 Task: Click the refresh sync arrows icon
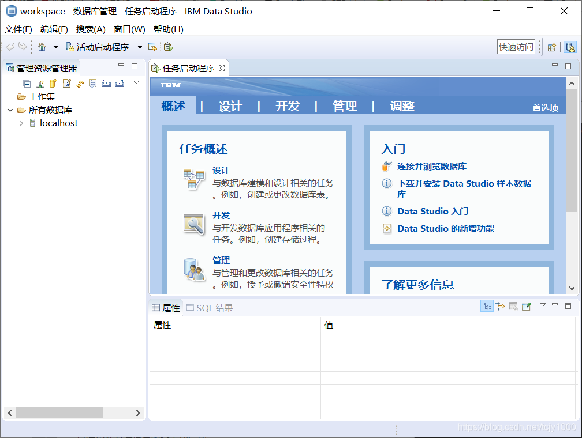[80, 84]
